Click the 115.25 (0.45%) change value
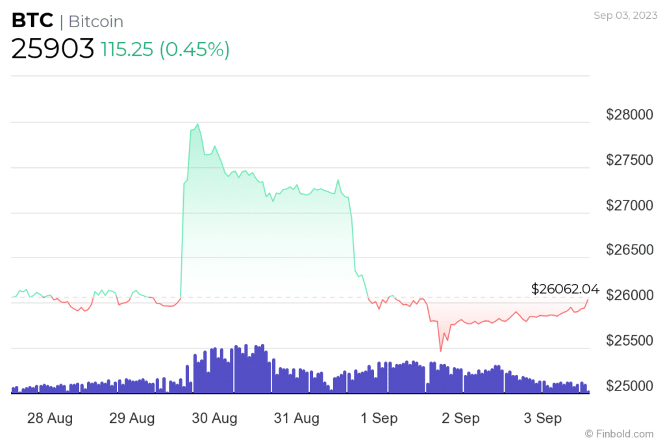This screenshot has width=665, height=443. click(165, 50)
